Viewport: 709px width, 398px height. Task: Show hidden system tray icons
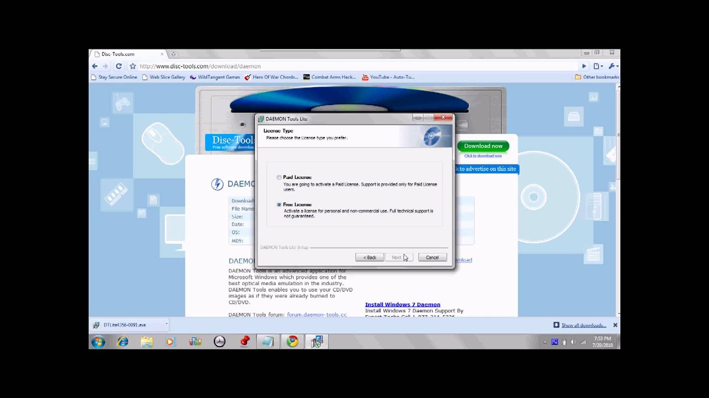[545, 342]
